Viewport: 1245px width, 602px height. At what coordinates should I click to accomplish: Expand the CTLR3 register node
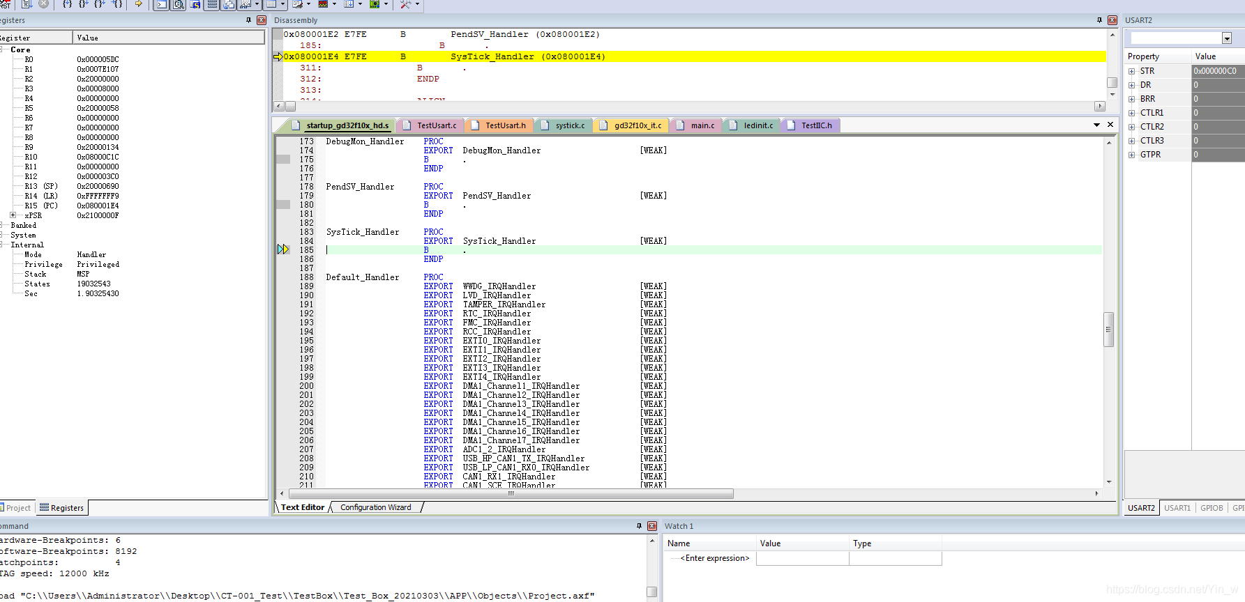pyautogui.click(x=1131, y=141)
